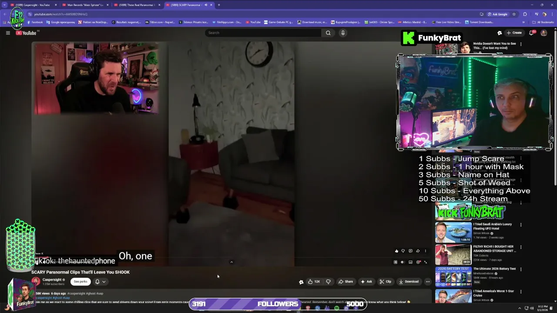This screenshot has height=313, width=557.
Task: Open the All Bookmarks folder
Action: (543, 22)
